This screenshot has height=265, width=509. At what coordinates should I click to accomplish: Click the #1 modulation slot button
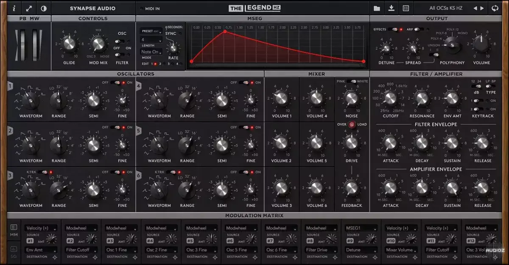point(30,241)
